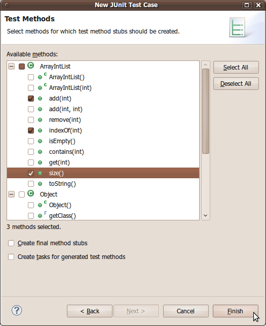Check the ArrayIntList(int) checkbox

tap(31, 88)
